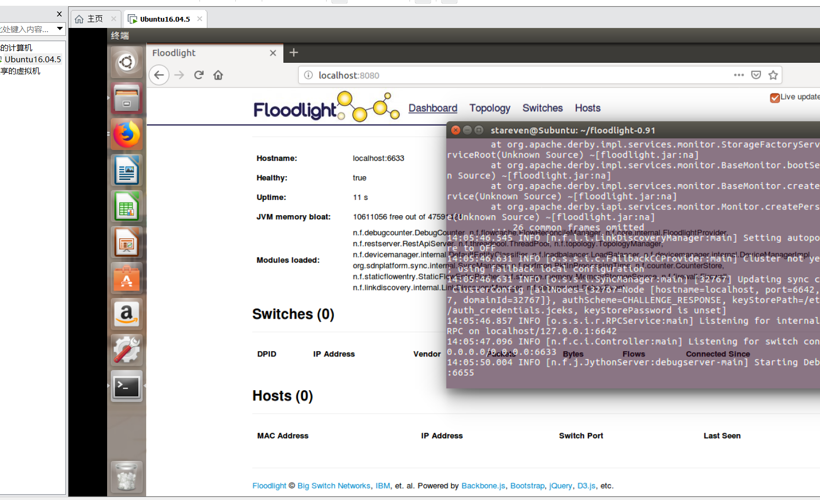The image size is (820, 500).
Task: Save page to Pocket
Action: click(756, 75)
